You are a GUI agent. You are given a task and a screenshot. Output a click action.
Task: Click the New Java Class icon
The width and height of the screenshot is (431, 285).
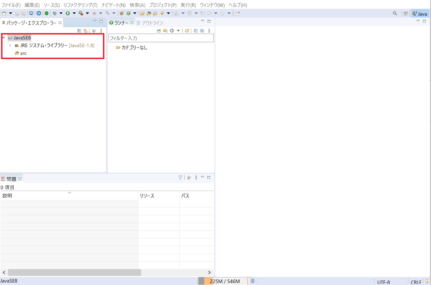click(x=129, y=13)
